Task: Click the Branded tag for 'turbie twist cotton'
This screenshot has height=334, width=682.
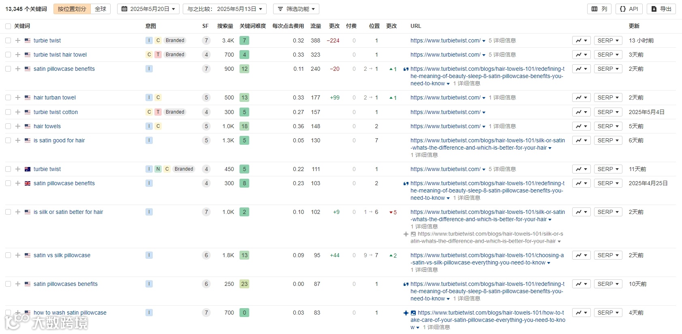Action: 175,112
